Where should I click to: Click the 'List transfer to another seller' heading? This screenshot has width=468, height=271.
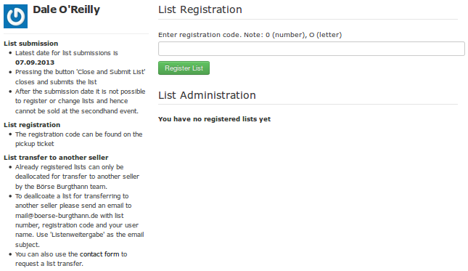(56, 158)
